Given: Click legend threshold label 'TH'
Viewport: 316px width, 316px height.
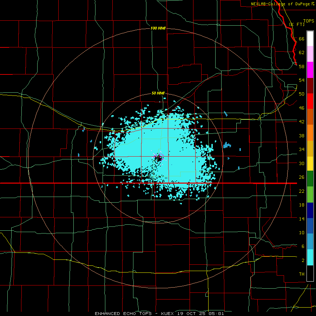Looking at the screenshot, I should 302,274.
